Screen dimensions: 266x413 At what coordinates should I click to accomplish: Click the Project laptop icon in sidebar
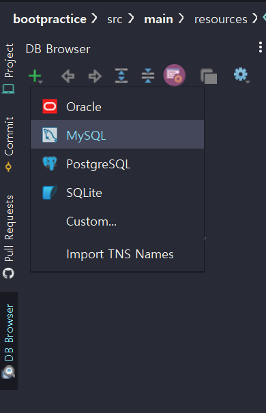pos(8,89)
